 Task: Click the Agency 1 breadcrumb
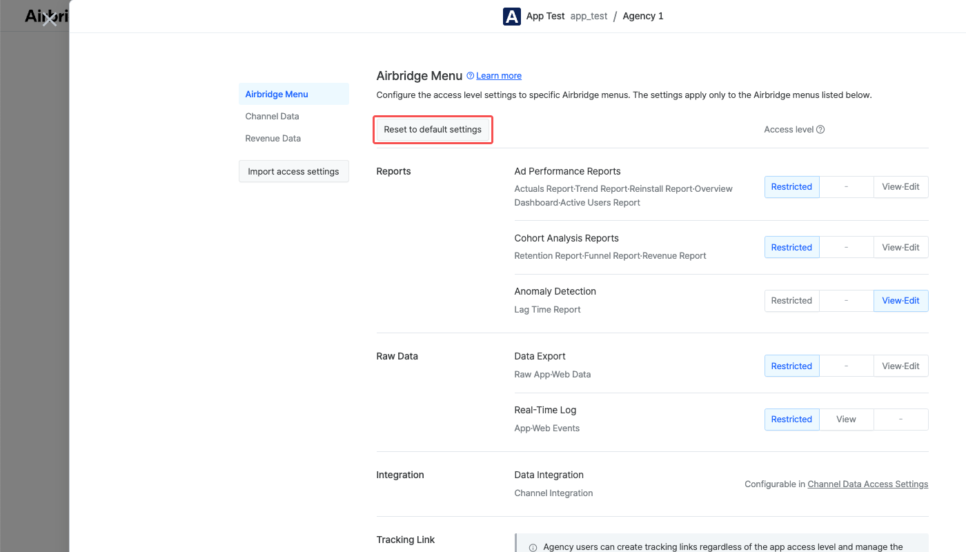point(643,16)
